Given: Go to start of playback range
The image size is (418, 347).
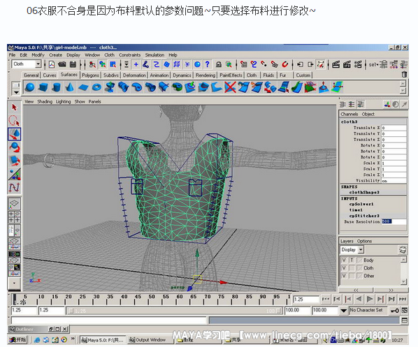Looking at the screenshot, I should point(326,300).
